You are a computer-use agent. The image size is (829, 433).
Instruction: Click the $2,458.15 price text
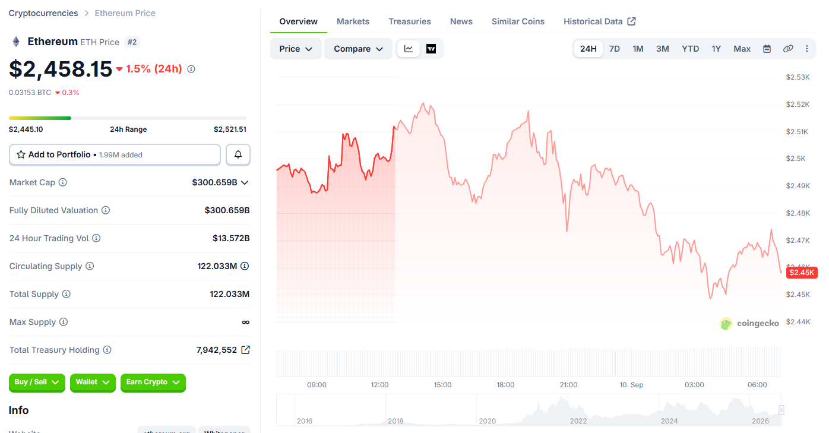click(x=61, y=69)
